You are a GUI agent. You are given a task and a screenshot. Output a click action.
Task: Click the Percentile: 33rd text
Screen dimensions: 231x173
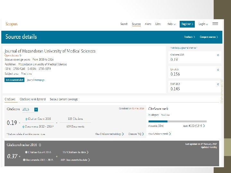(156, 126)
